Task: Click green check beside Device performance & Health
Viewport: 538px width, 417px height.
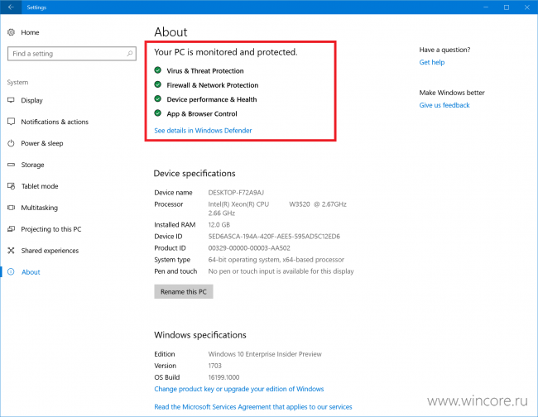Action: pos(158,98)
